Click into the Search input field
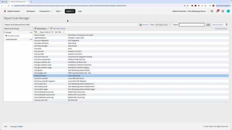The width and height of the screenshot is (232, 130). coord(192,25)
